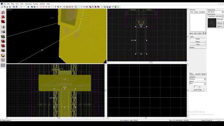Click the Replace texture button

pos(220,26)
